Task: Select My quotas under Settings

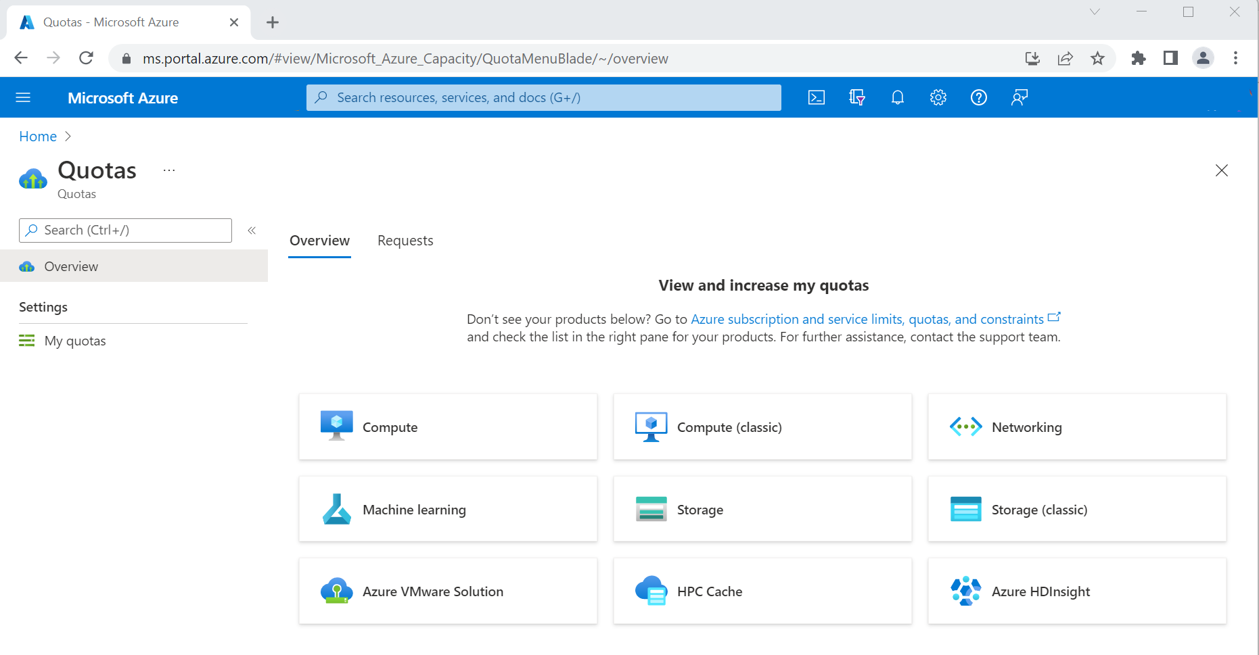Action: [x=74, y=341]
